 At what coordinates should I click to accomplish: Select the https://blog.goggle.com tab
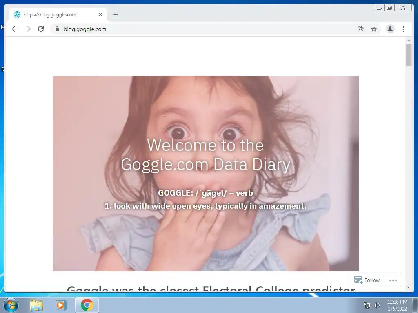click(58, 15)
